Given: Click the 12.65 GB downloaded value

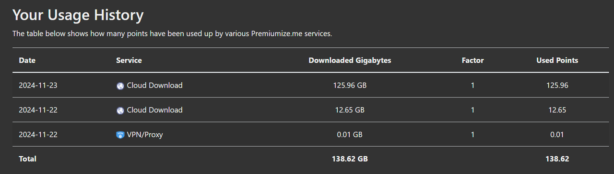Looking at the screenshot, I should [x=350, y=110].
